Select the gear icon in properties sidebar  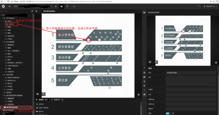tap(144, 86)
